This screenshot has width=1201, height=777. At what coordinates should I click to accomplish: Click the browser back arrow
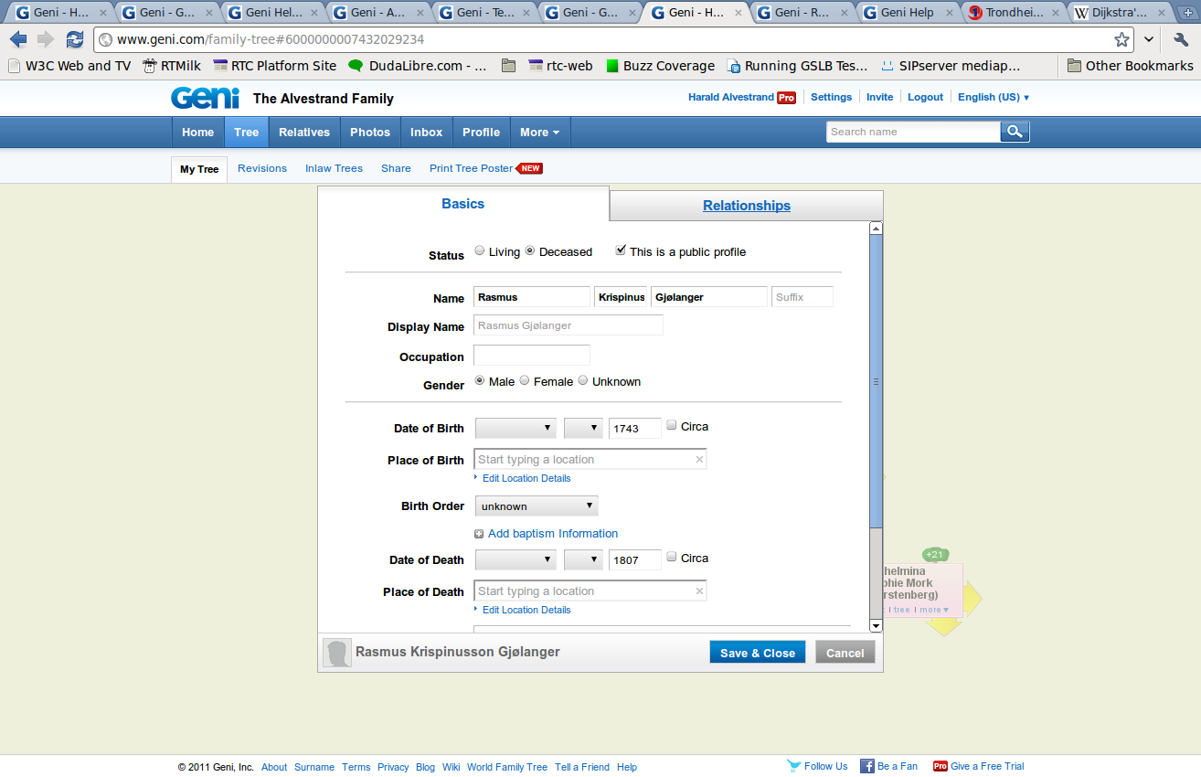pos(18,39)
